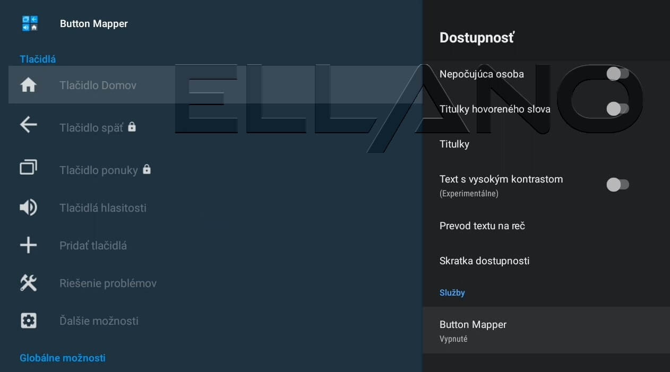Click the Home button house icon
Viewport: 670px width, 372px height.
(28, 85)
